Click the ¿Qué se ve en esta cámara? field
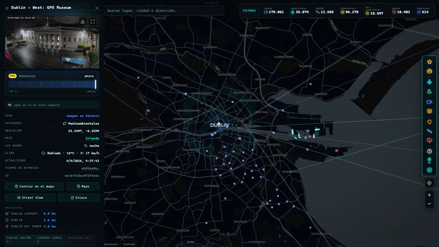The height and width of the screenshot is (247, 439). tap(52, 105)
